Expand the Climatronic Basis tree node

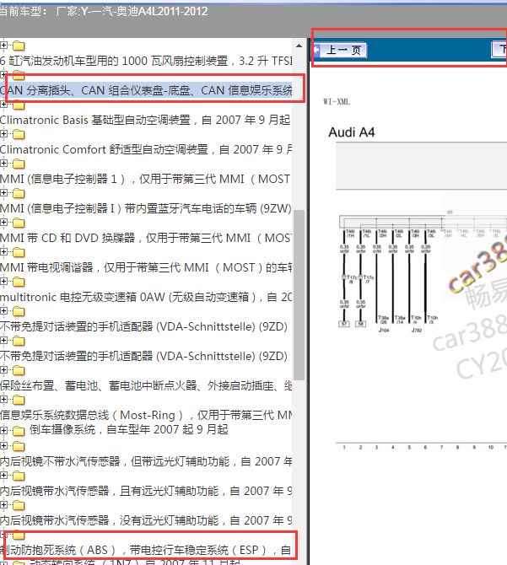(x=3, y=105)
